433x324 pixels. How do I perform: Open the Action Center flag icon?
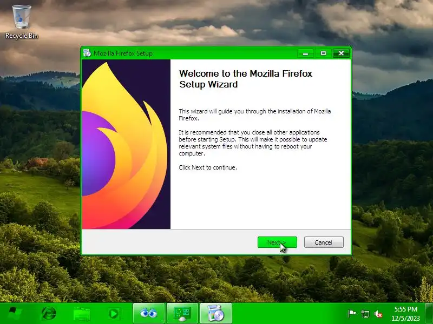[352, 314]
